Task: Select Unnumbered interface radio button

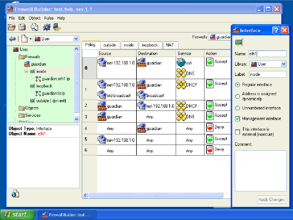Action: [237, 108]
